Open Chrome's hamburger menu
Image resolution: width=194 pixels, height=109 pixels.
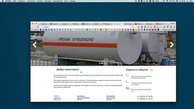174,27
